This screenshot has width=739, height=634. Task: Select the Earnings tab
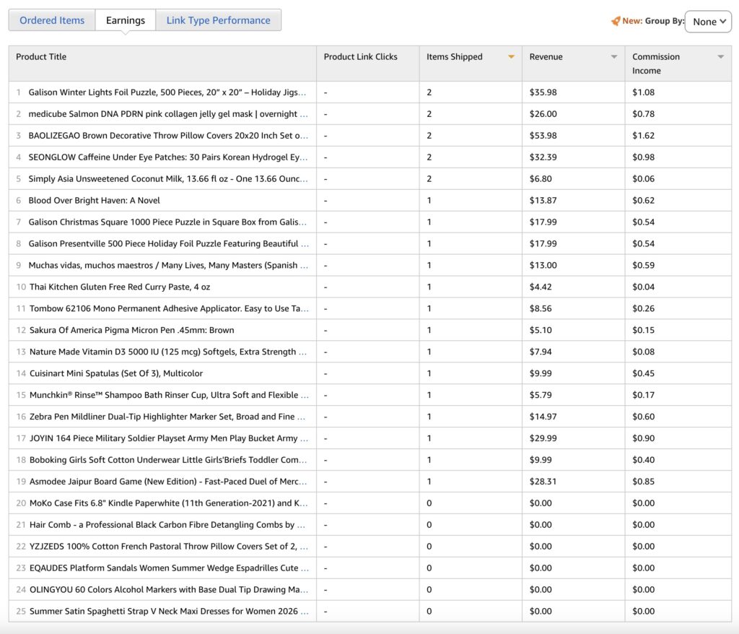[x=126, y=20]
